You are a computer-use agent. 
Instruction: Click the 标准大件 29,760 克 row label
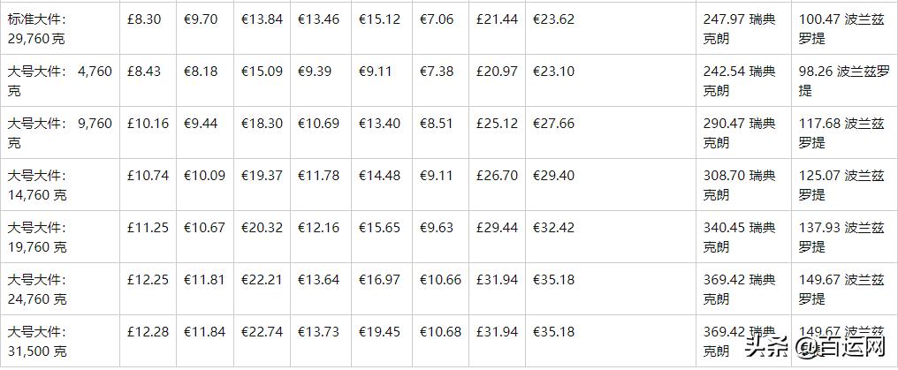pos(37,28)
